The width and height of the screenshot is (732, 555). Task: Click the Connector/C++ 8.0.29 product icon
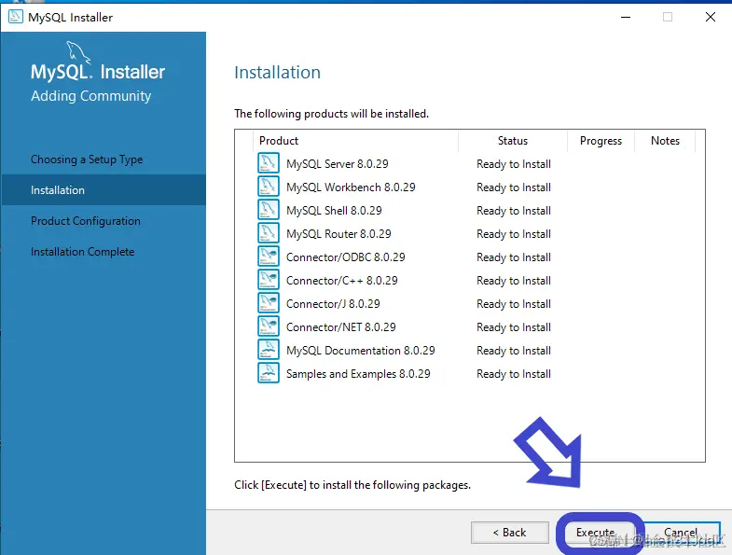[x=269, y=280]
